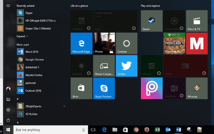Viewport: 214px width, 134px height.
Task: Toggle the hamburger menu button
Action: tap(8, 6)
